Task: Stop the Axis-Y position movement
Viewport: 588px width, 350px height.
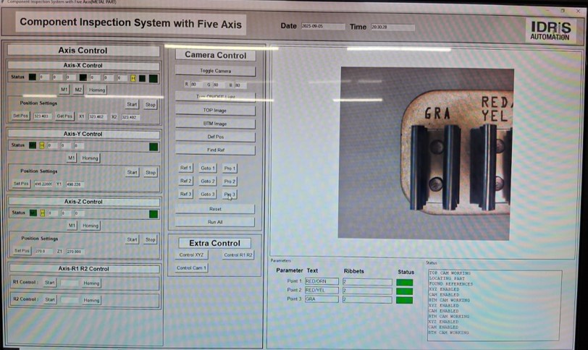Action: tap(150, 172)
